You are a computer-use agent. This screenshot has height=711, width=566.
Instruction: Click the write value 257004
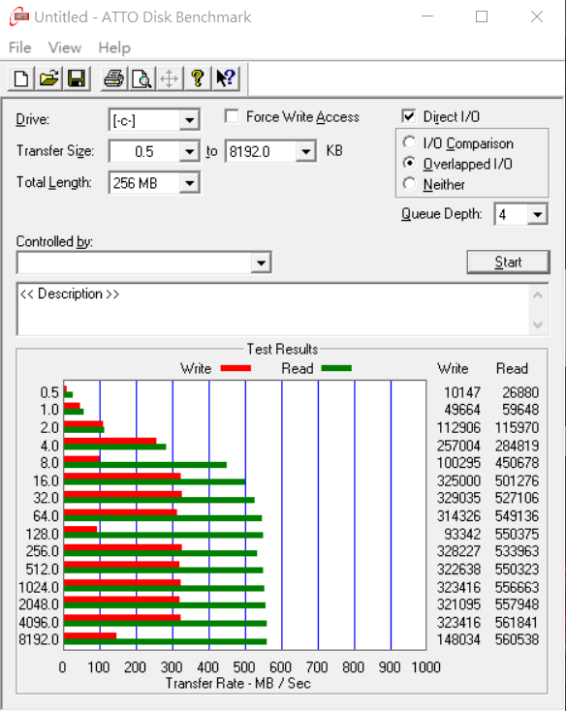click(458, 446)
